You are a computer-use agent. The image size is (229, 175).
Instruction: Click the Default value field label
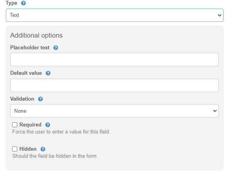pos(26,73)
